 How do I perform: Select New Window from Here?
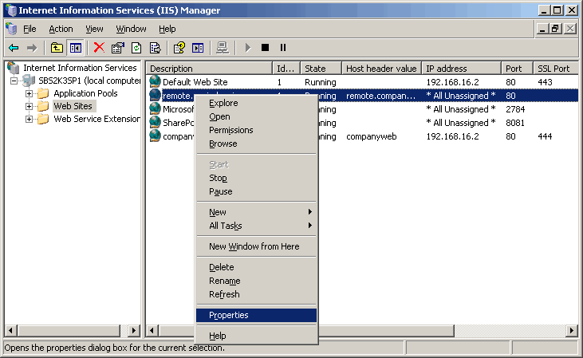(257, 246)
